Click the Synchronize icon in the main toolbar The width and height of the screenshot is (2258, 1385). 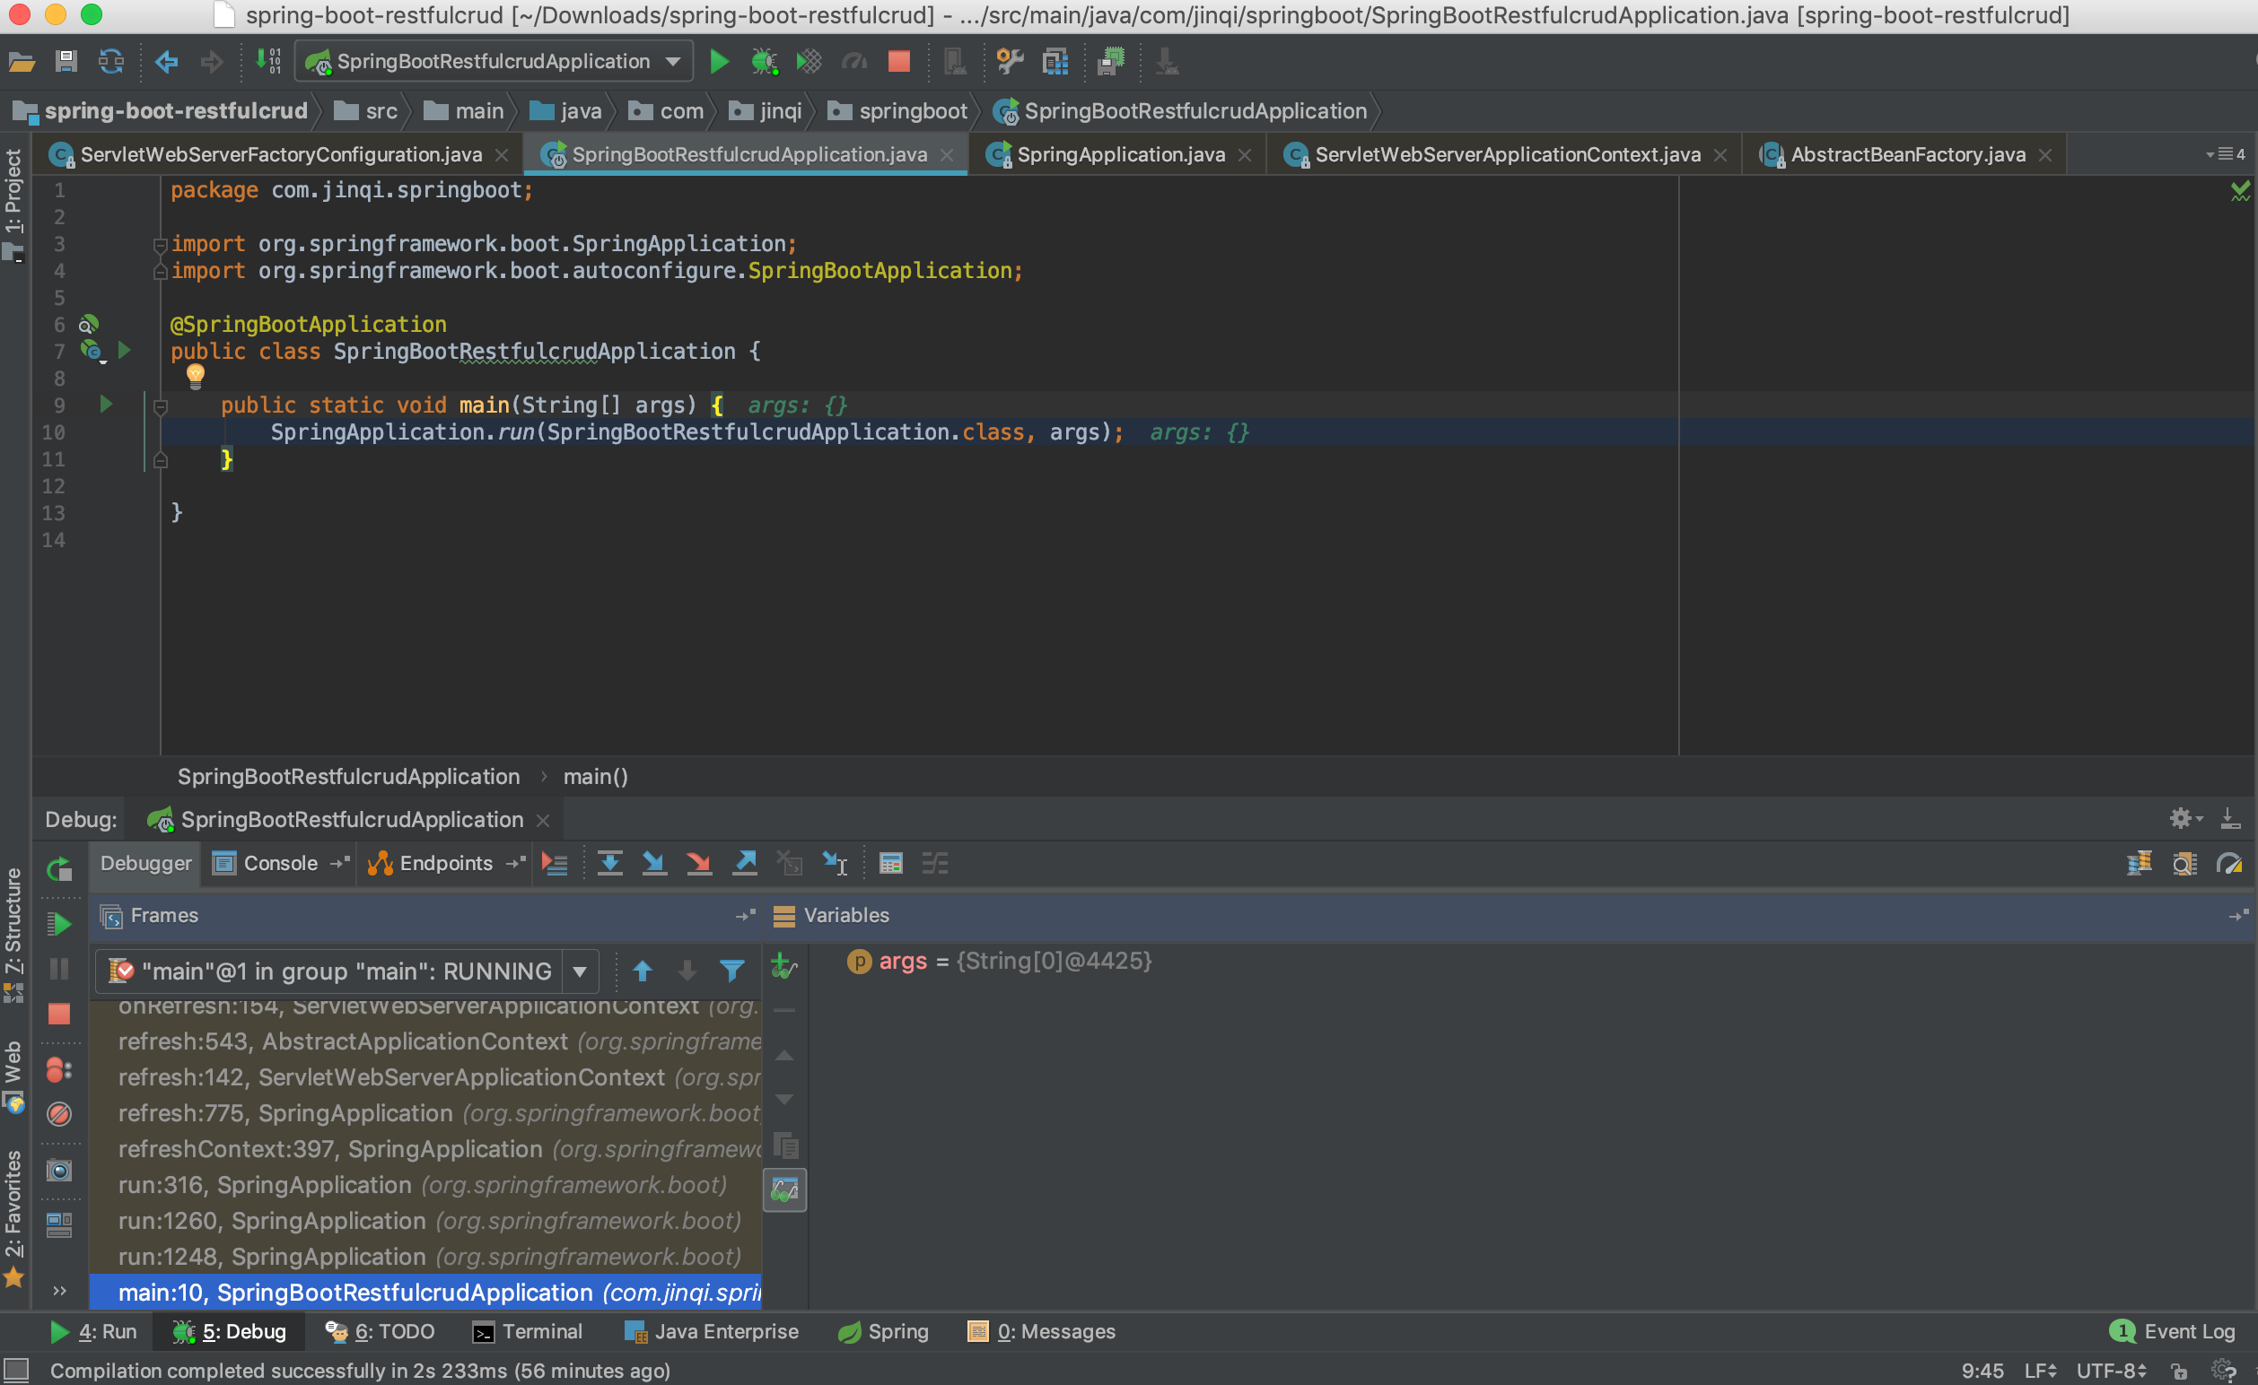pyautogui.click(x=111, y=61)
